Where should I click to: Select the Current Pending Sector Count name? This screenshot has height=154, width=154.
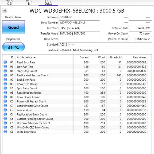(35, 119)
